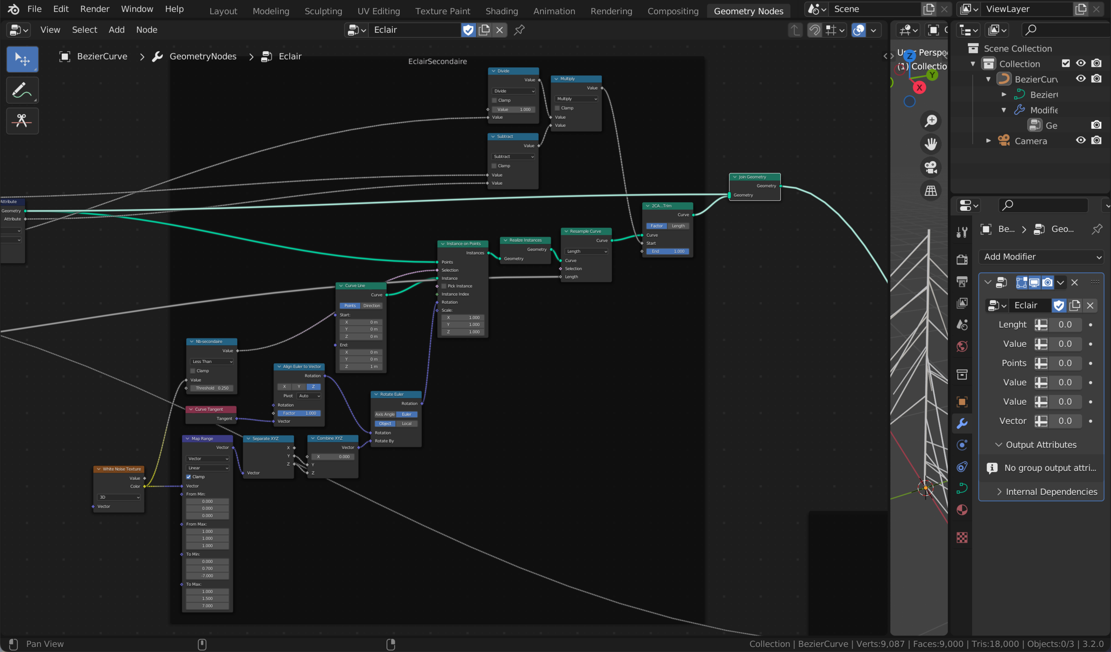Click the viewport zoom magnifier icon
The width and height of the screenshot is (1111, 652).
click(x=931, y=121)
